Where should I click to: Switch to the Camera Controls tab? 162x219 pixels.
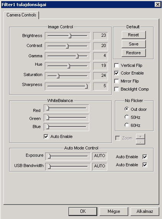coord(21,15)
